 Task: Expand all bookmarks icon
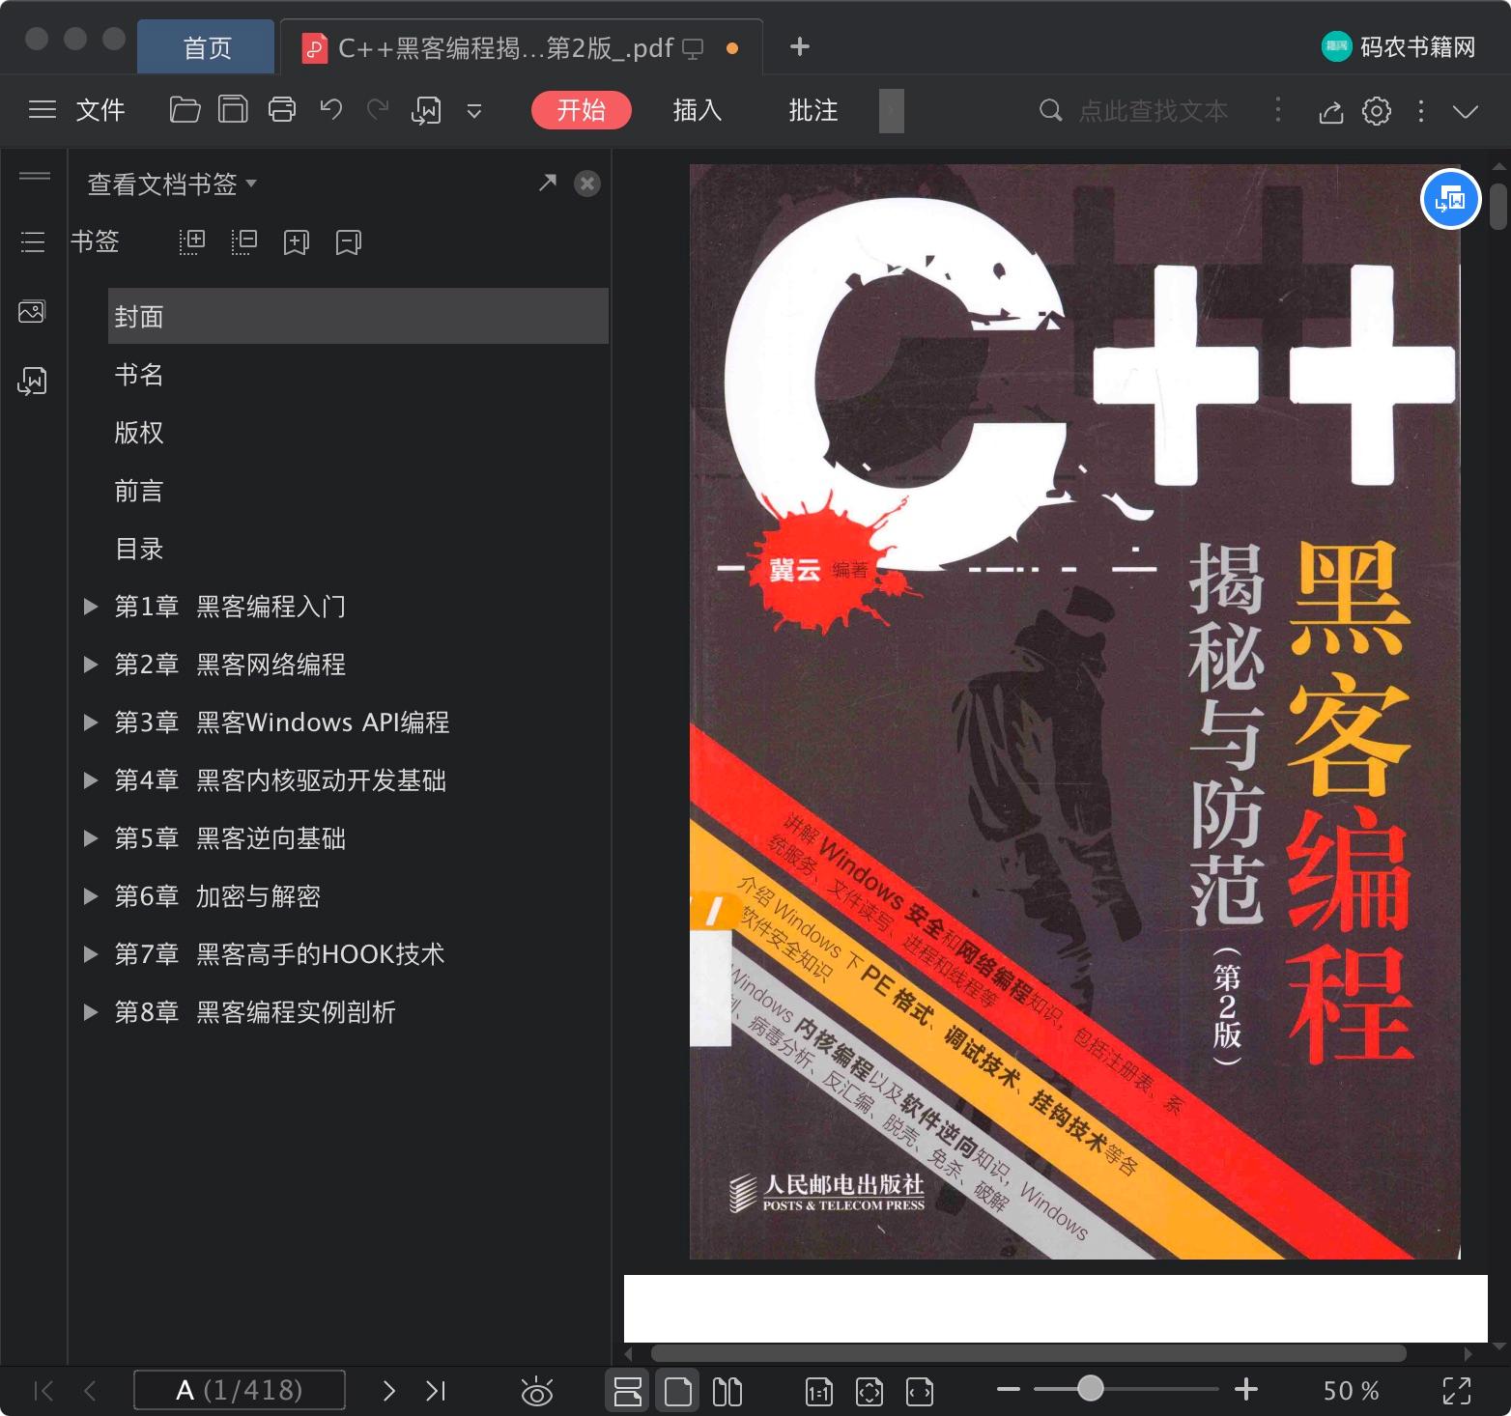[x=192, y=241]
